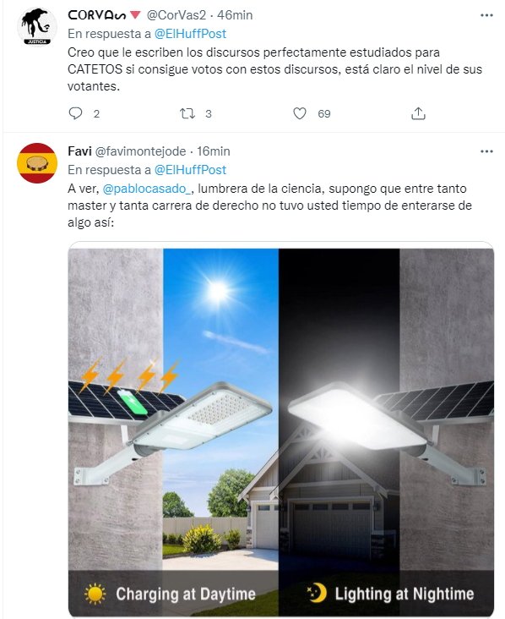Screen dimensions: 505x619
Task: Retweet the CorVas2 tweet about CATETOS
Action: click(187, 113)
